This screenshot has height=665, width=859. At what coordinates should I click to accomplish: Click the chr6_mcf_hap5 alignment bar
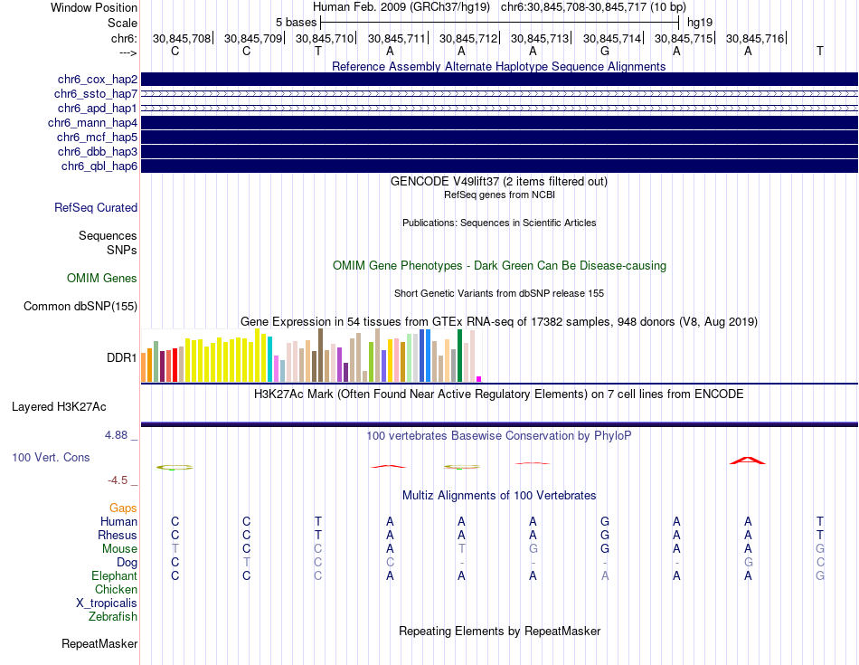click(x=499, y=137)
